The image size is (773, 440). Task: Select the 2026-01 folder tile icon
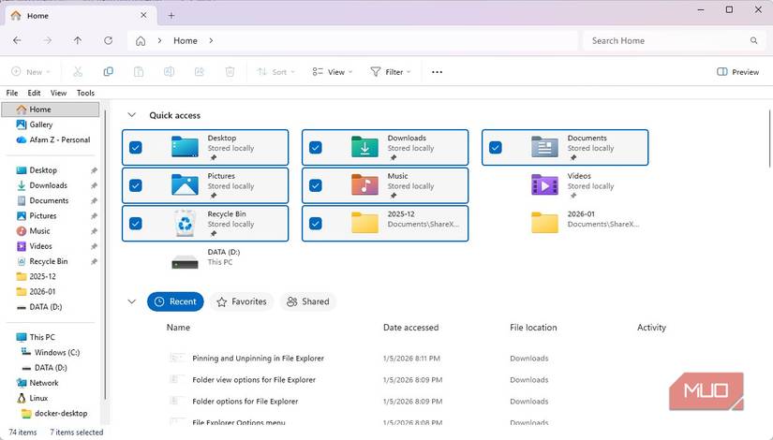pos(544,223)
